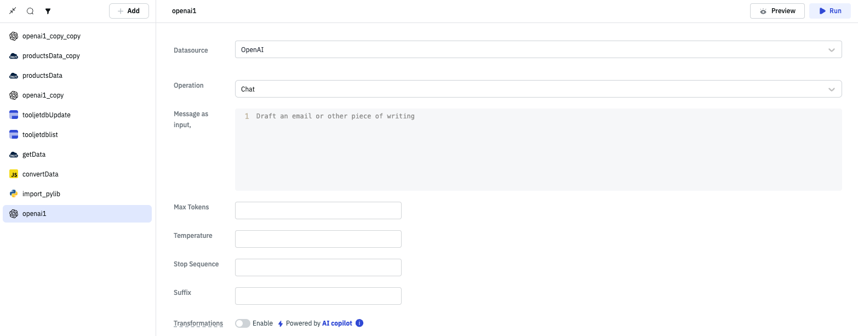Click the filter queries funnel icon

48,11
